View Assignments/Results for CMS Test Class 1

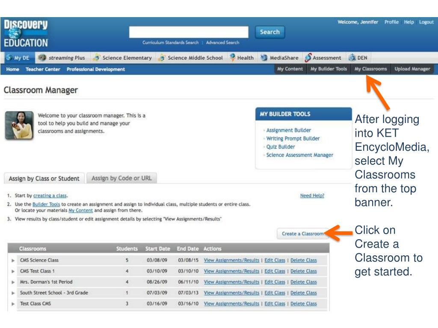231,271
